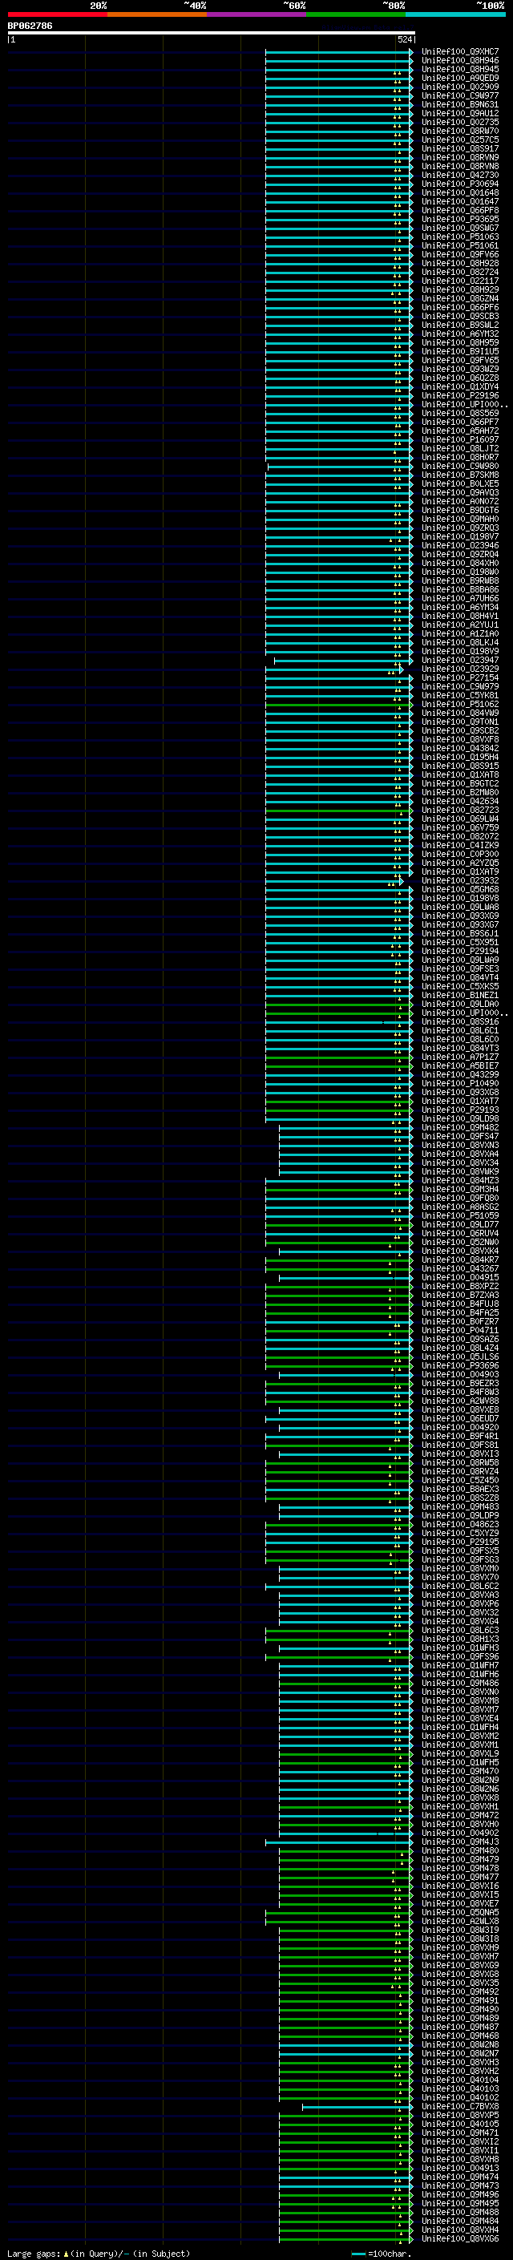Viewport: 513px width, 2260px height.
Task: Click hit label UniRef100_B9S6J1
Action: (460, 933)
